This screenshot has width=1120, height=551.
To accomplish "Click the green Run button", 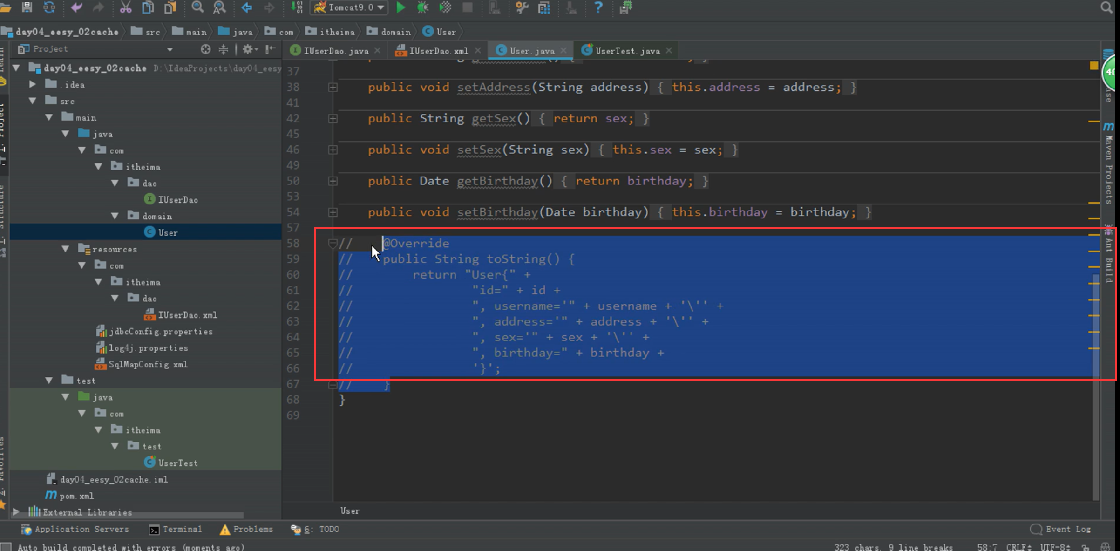I will [400, 7].
